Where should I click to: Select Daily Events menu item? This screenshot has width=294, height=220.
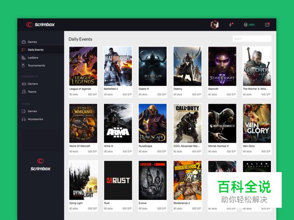tap(36, 50)
